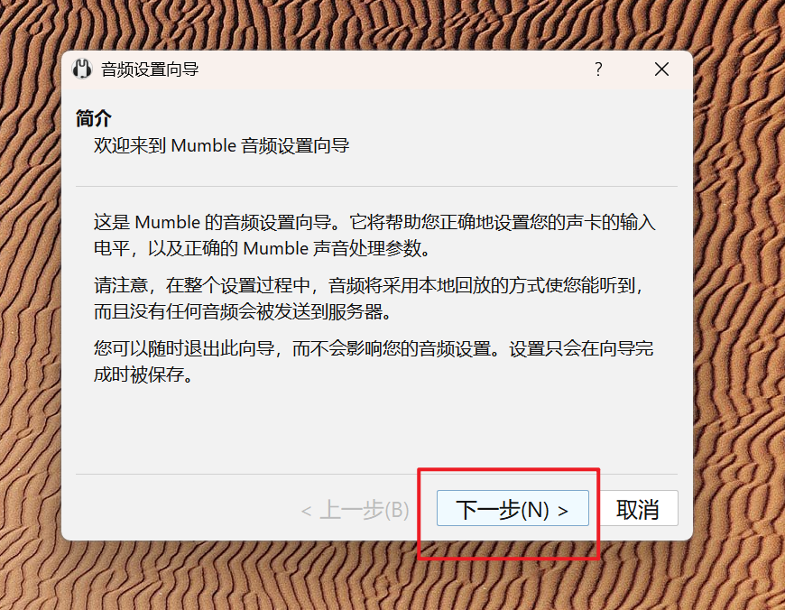The height and width of the screenshot is (610, 785).
Task: Click the paragraph starting with 这是 Mumble
Action: (374, 235)
